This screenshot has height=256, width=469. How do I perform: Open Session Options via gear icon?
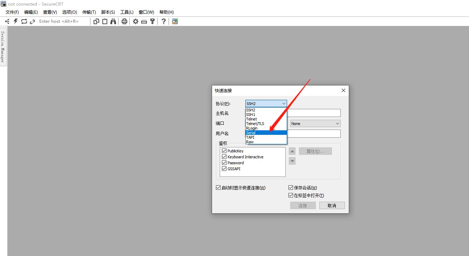(x=136, y=21)
